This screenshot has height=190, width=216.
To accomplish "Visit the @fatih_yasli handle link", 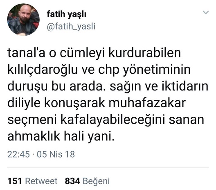I will click(x=71, y=26).
